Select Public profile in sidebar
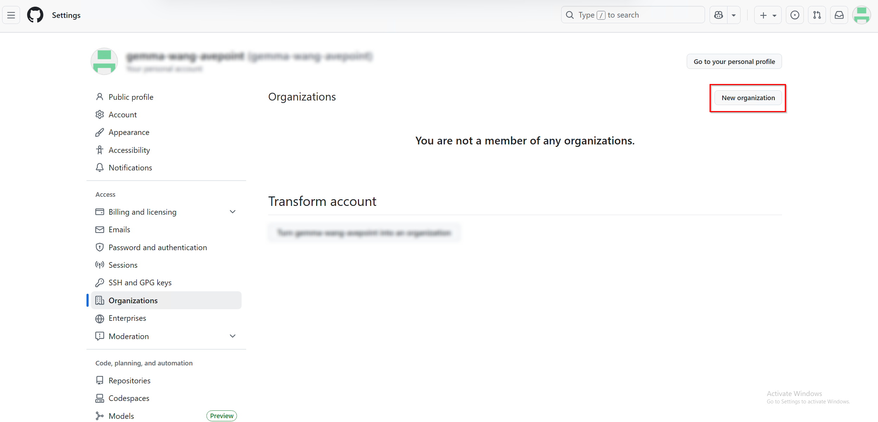Image resolution: width=878 pixels, height=422 pixels. tap(130, 97)
